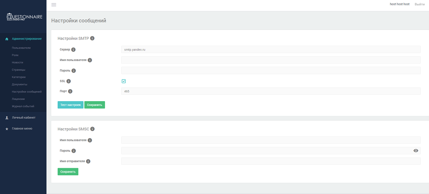Click the person icon for Личный кабинет
This screenshot has height=194, width=429.
(x=7, y=118)
